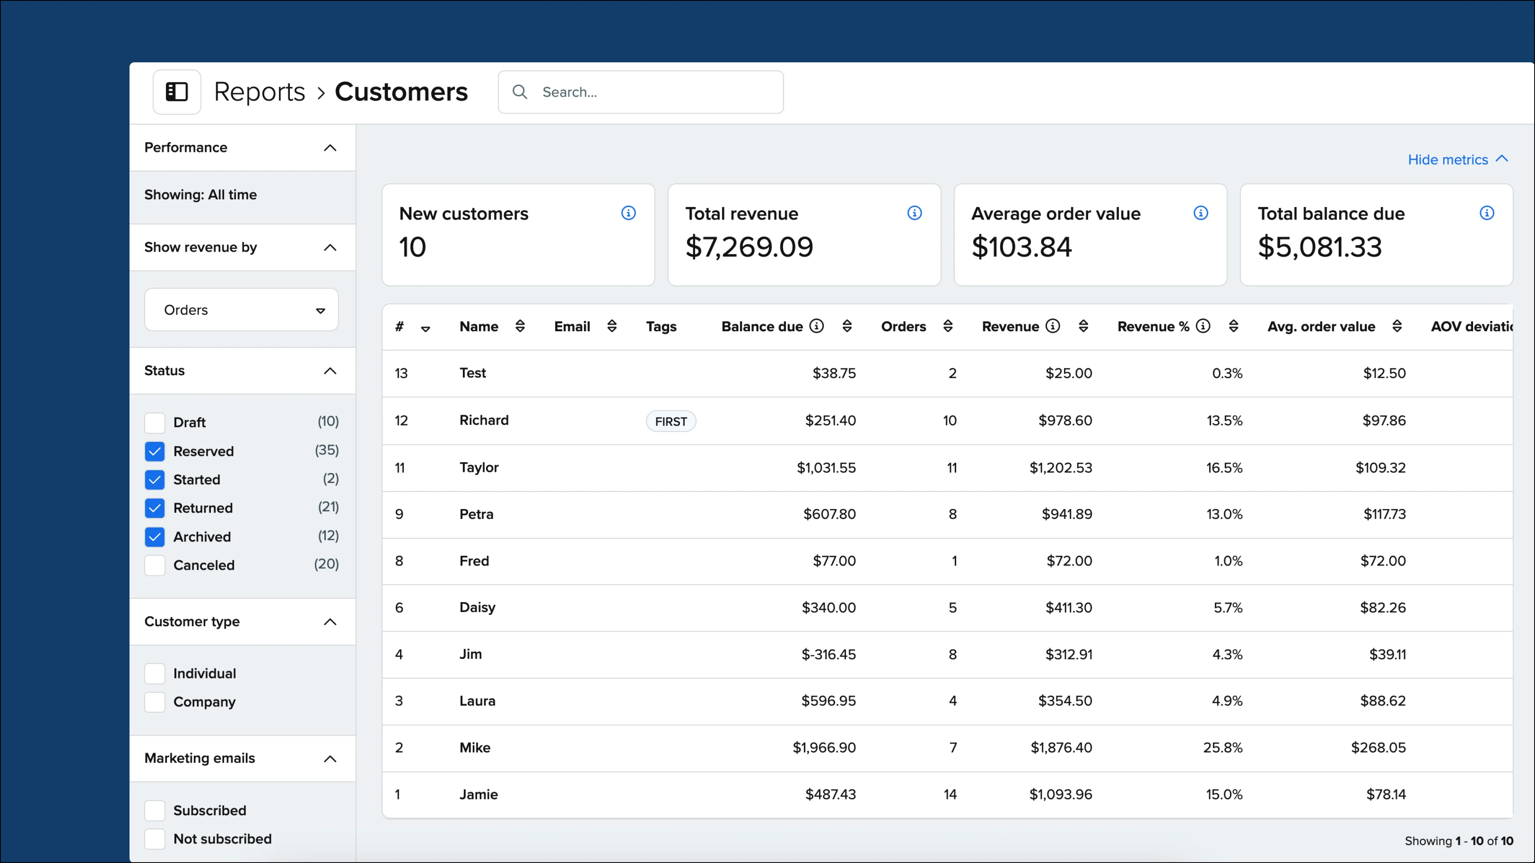1535x863 pixels.
Task: Click the info icon on New customers card
Action: point(628,213)
